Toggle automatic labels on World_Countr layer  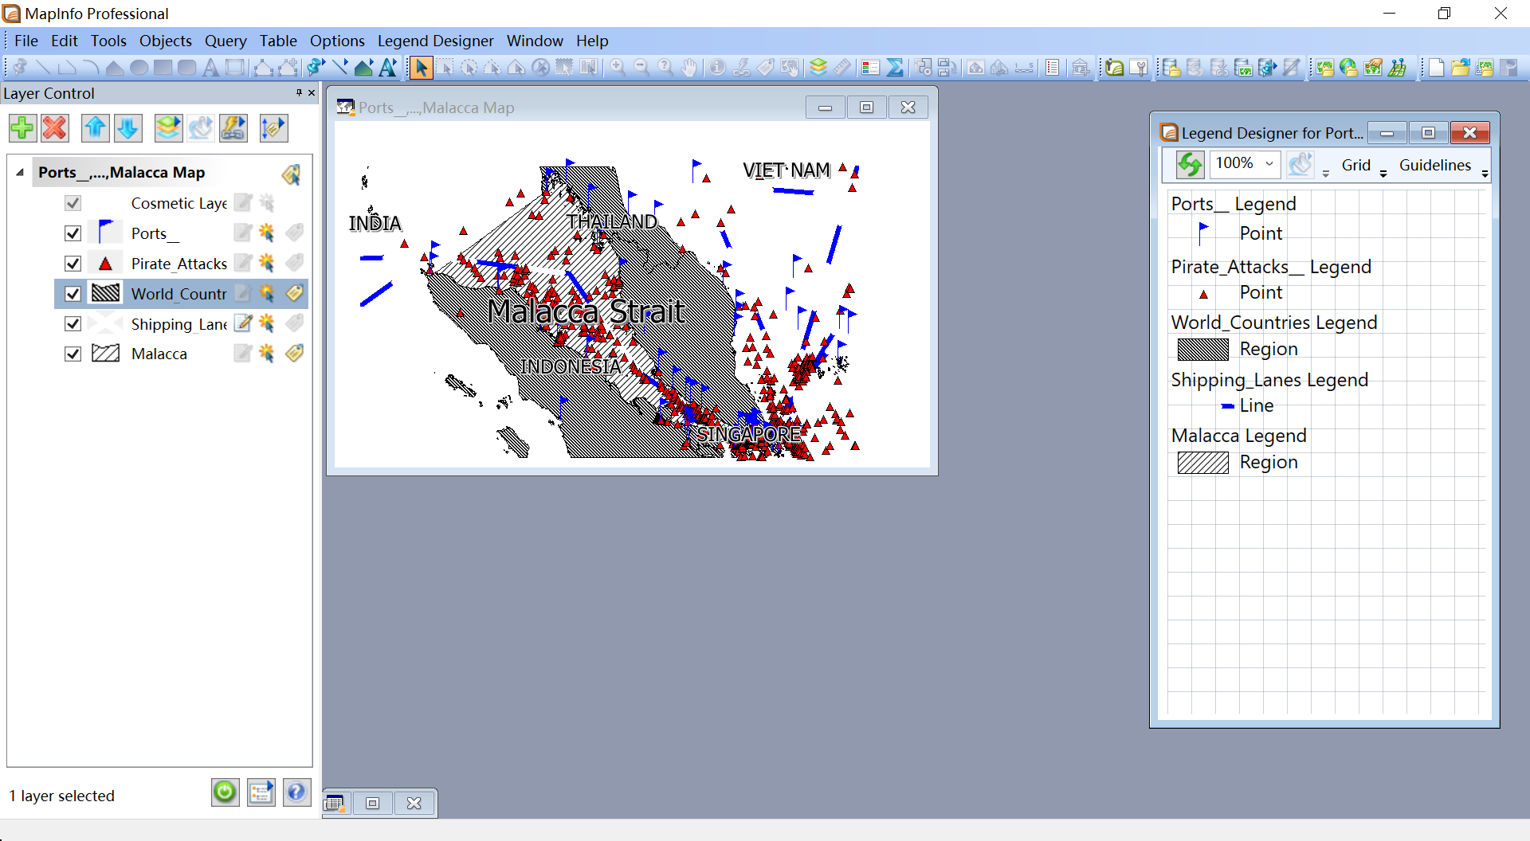(294, 293)
